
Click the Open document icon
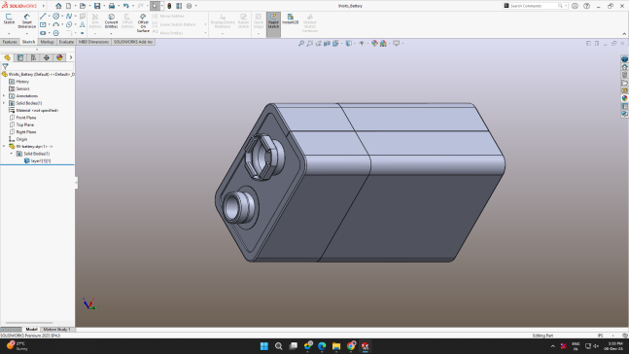pos(83,6)
